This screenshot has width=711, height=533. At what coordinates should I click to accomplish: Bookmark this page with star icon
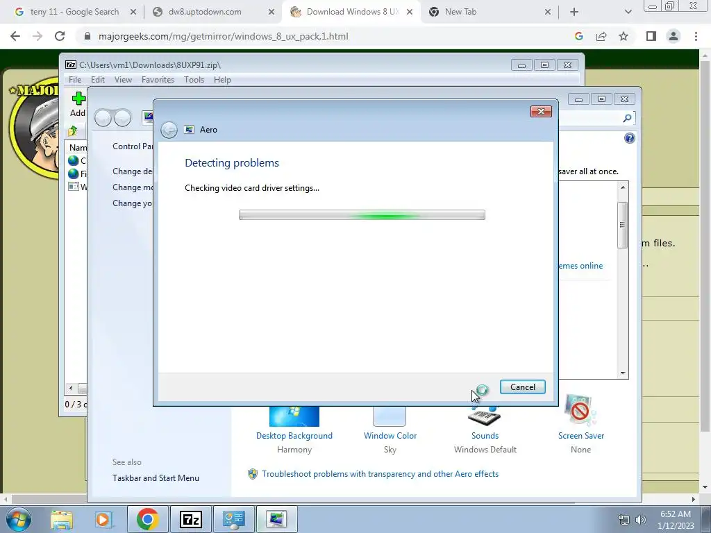click(x=624, y=36)
